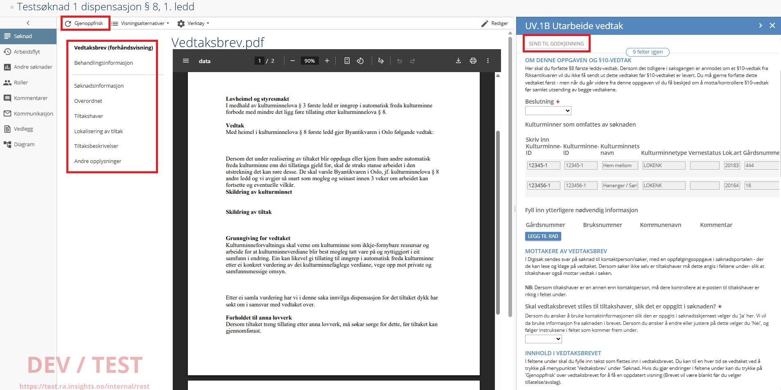Zoom out the PDF with minus icon

(292, 61)
